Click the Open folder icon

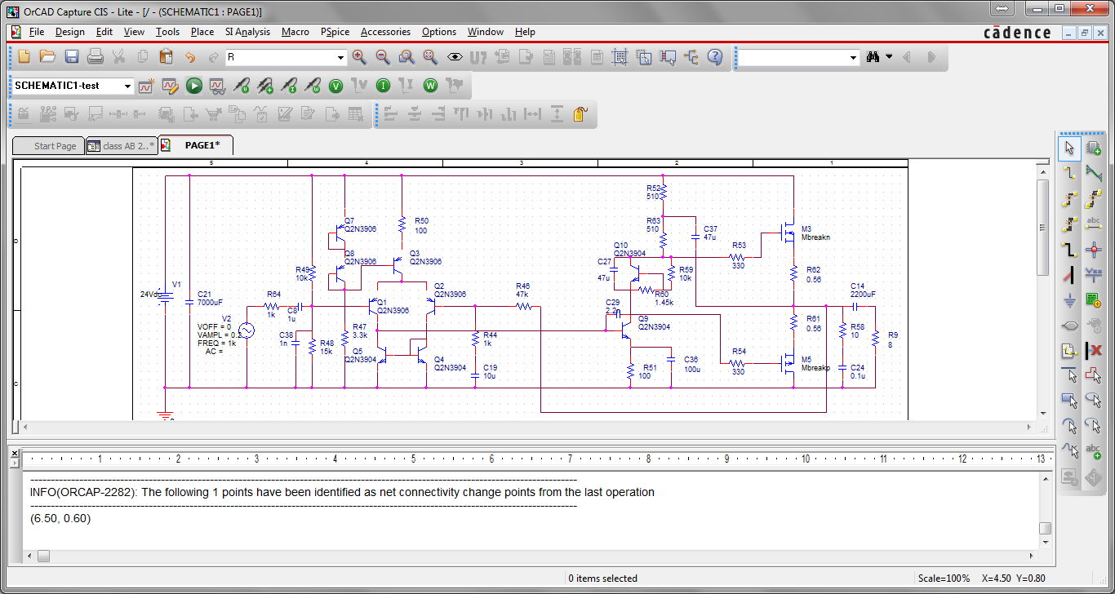coord(47,57)
